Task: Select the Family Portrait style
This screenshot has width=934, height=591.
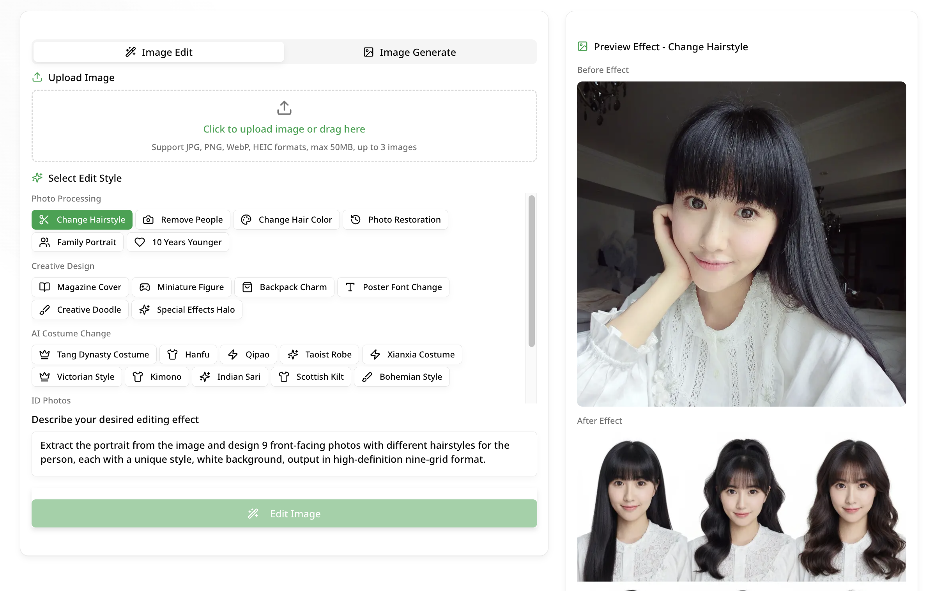Action: tap(77, 242)
